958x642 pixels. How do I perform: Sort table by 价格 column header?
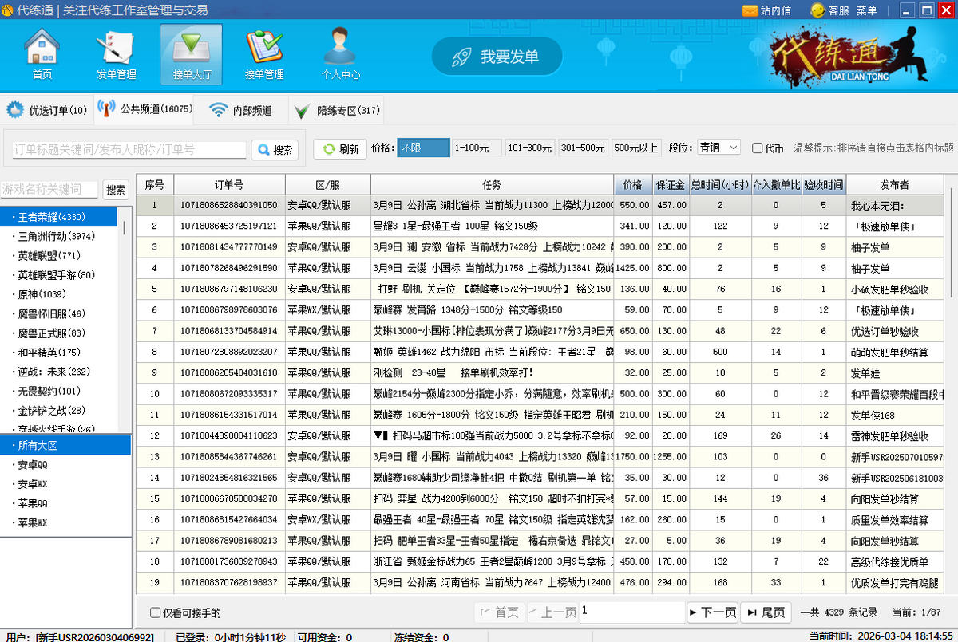[x=632, y=185]
